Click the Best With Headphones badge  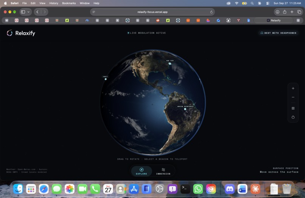pos(279,33)
